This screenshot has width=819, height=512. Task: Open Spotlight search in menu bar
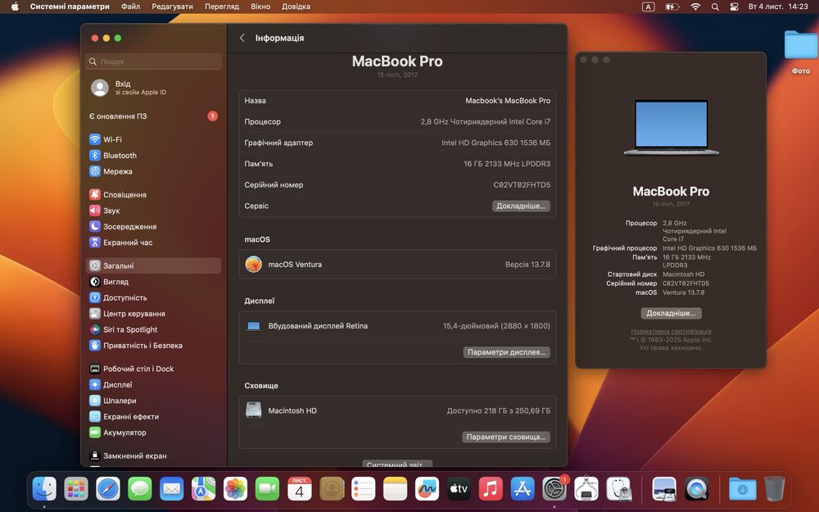pyautogui.click(x=715, y=7)
